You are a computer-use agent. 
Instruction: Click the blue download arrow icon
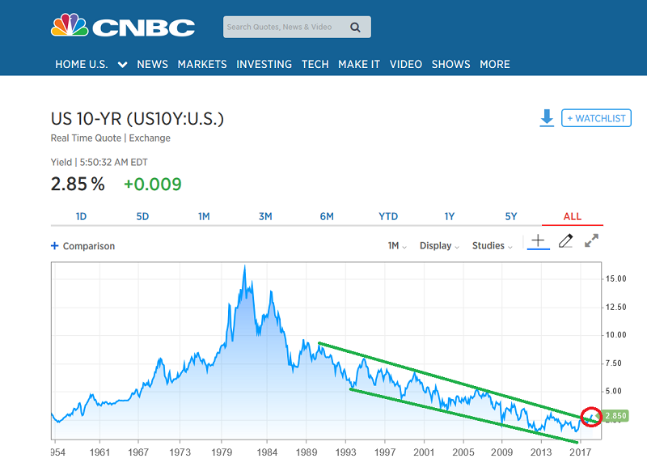click(547, 118)
